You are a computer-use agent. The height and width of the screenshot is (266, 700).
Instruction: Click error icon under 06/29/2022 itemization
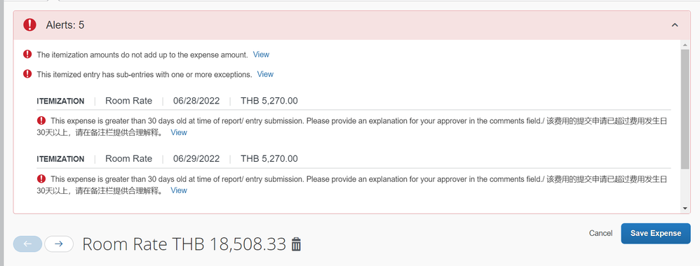[41, 178]
